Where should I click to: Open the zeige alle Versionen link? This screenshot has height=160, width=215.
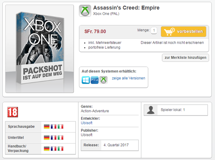128,78
